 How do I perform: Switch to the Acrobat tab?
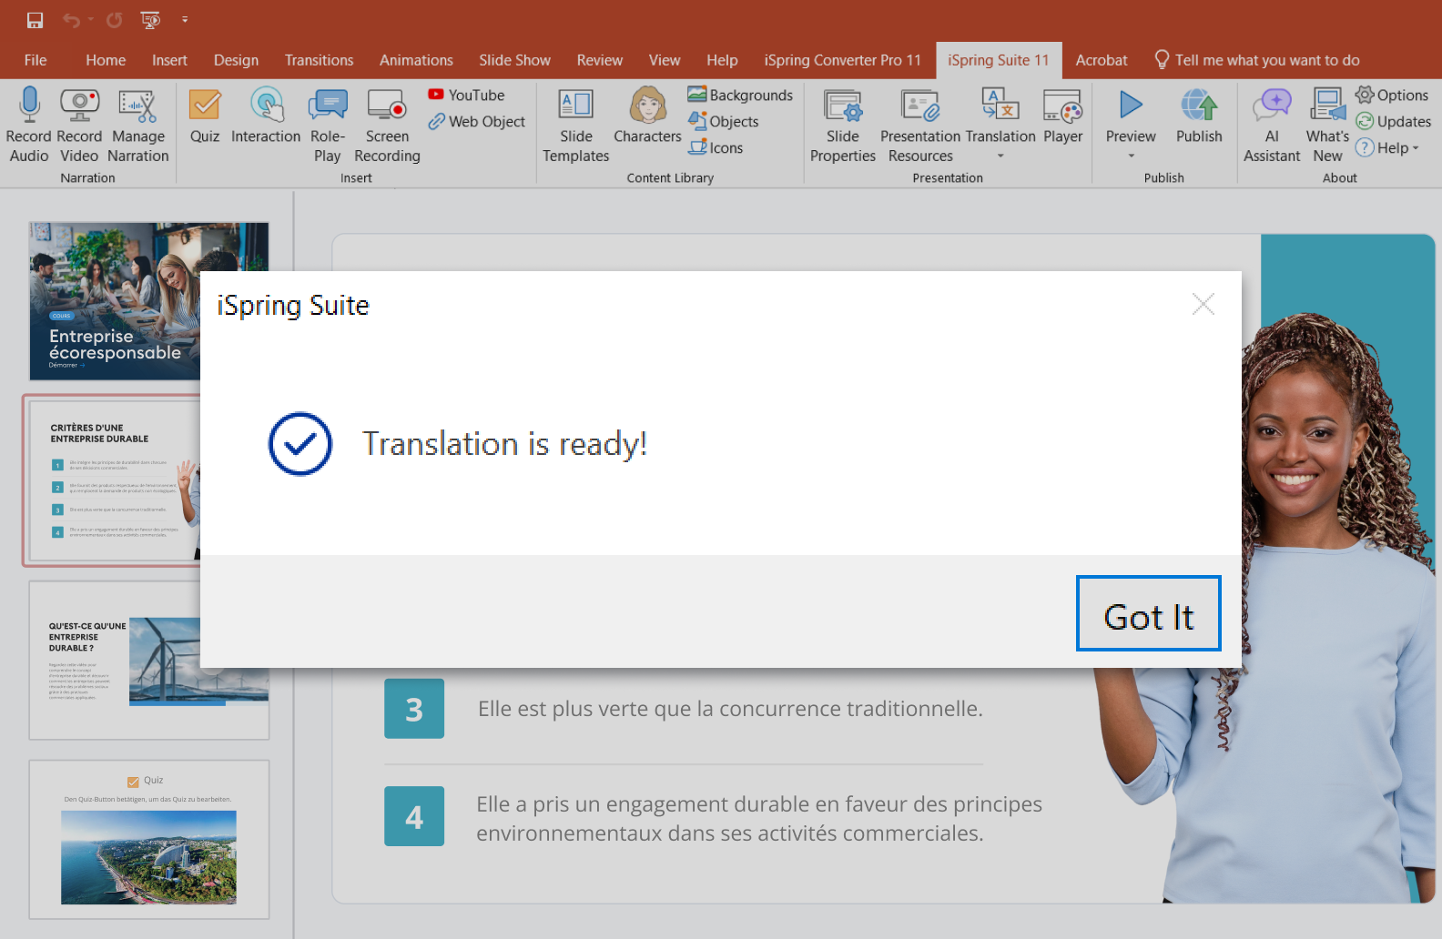[x=1101, y=60]
